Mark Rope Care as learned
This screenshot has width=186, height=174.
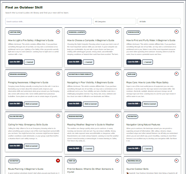pyautogui.click(x=150, y=104)
